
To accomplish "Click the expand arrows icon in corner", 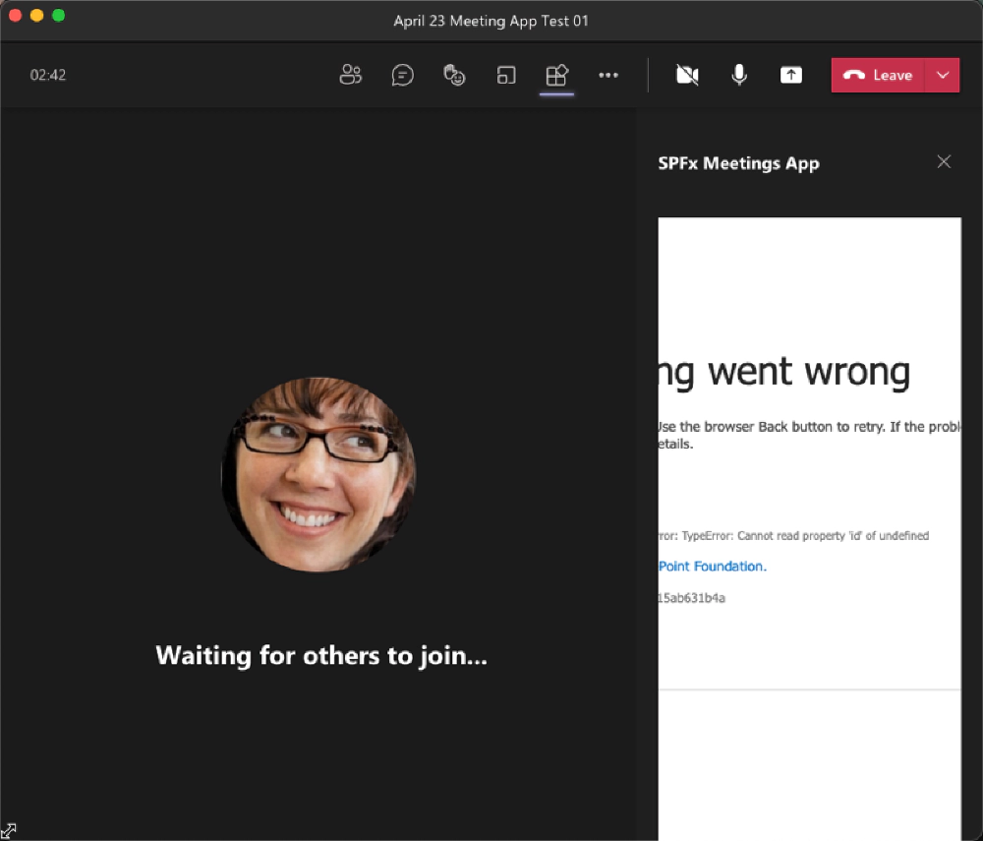I will pos(8,831).
